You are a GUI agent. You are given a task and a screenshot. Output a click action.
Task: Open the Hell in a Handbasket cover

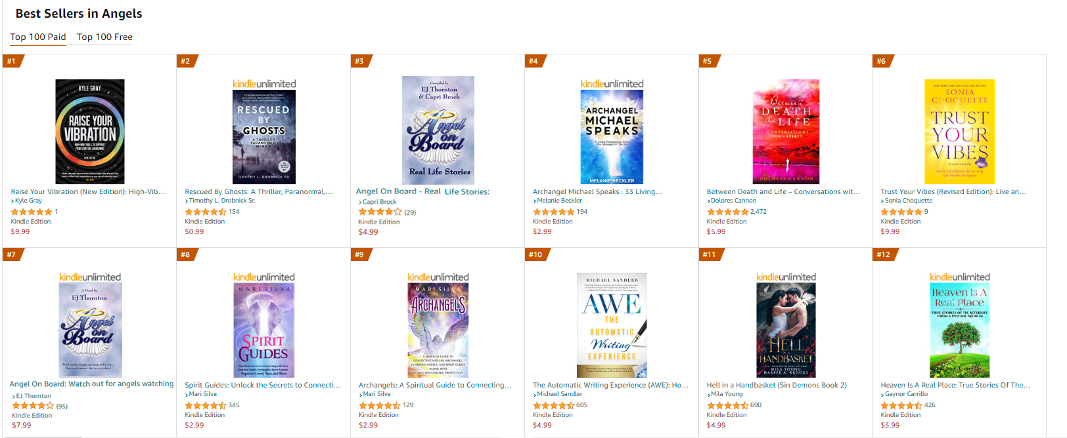(786, 330)
